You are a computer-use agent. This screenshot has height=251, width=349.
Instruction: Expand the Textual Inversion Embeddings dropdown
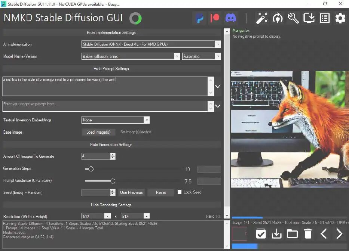(147, 120)
